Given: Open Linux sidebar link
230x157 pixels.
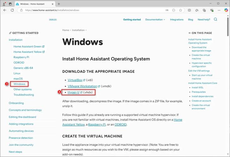Looking at the screenshot, I should point(17,73).
